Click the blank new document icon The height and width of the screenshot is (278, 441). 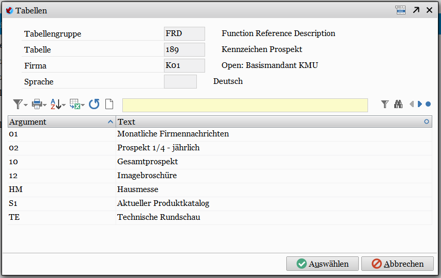(x=109, y=104)
